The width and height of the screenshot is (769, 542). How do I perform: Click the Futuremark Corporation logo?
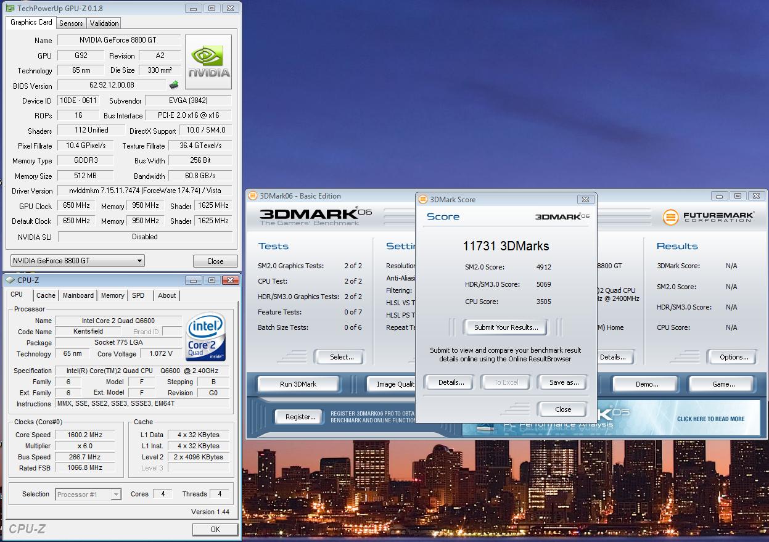[x=708, y=217]
